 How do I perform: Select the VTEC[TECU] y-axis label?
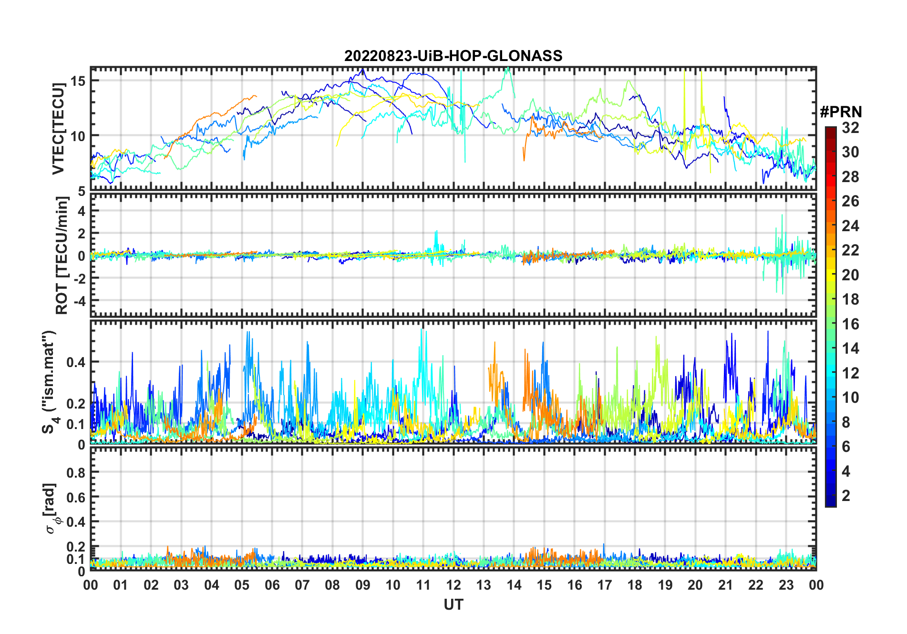[58, 129]
